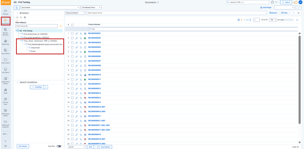Open the No Related Items dropdown
304x149 pixels.
coord(91,8)
